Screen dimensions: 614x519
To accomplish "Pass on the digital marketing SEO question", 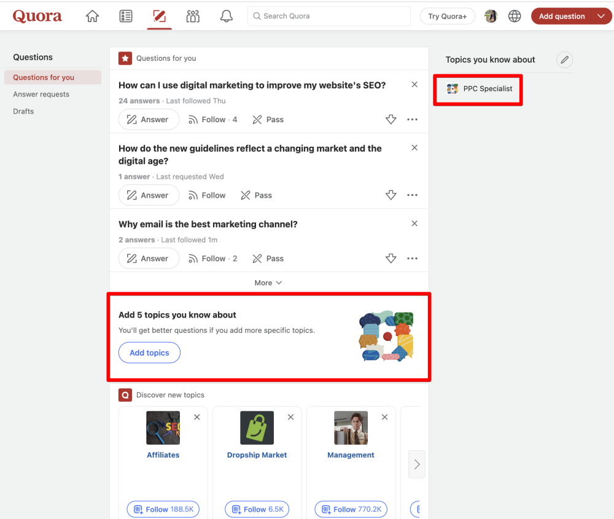I will 268,120.
